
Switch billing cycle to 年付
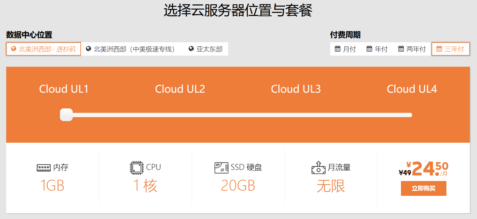click(x=377, y=49)
